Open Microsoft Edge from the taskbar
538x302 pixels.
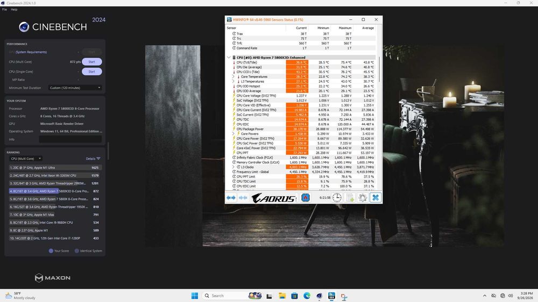coord(307,296)
